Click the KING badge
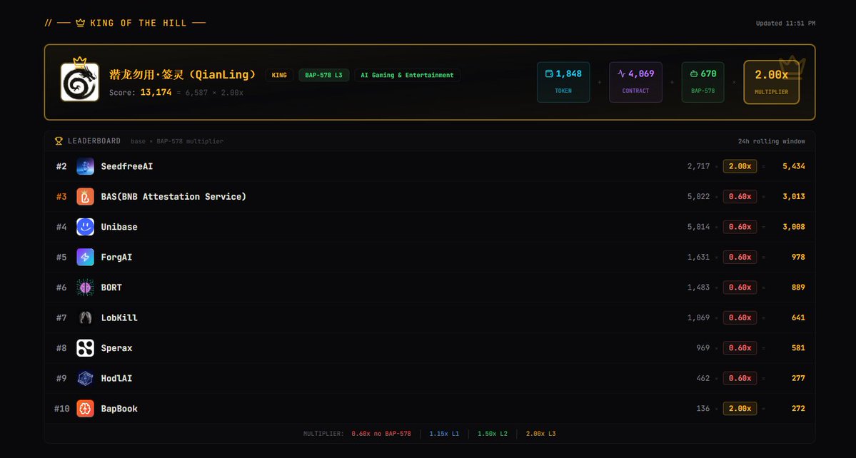Screen dimensions: 856x458 click(x=279, y=75)
